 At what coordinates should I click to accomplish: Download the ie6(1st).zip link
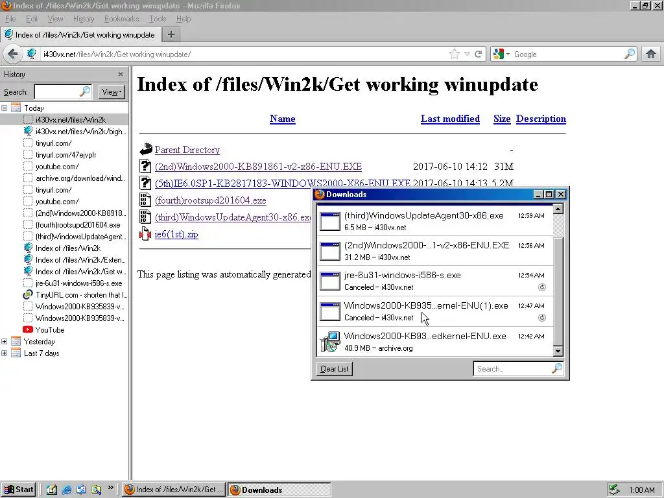[176, 234]
